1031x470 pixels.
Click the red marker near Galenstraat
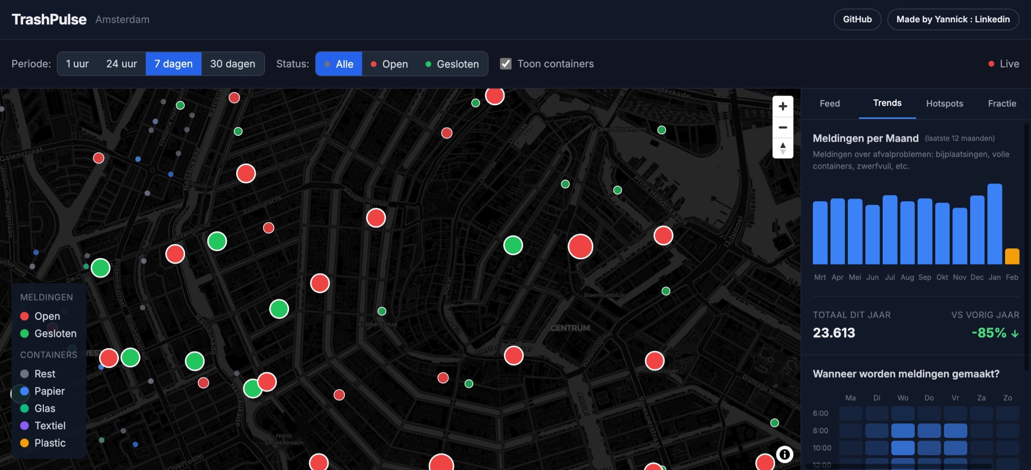point(98,158)
